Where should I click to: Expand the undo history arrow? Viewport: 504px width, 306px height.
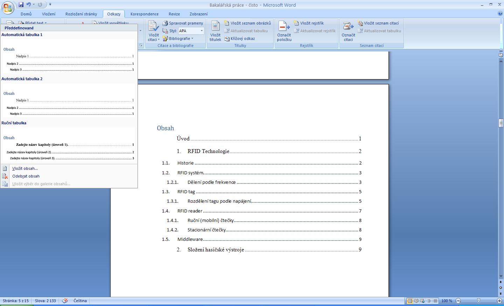[34, 5]
